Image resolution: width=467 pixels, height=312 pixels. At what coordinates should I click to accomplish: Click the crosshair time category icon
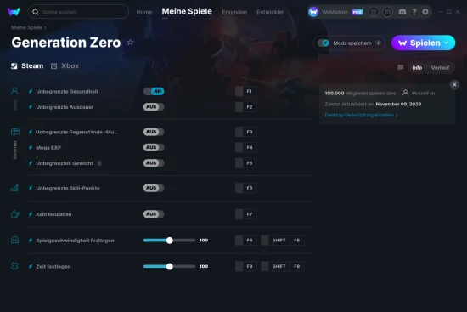tap(14, 266)
